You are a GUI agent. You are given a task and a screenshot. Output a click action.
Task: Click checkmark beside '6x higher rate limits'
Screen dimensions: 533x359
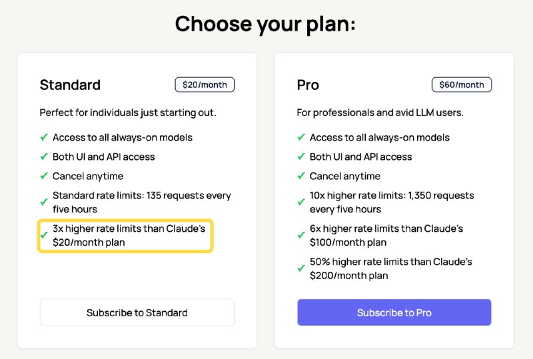[x=301, y=235]
